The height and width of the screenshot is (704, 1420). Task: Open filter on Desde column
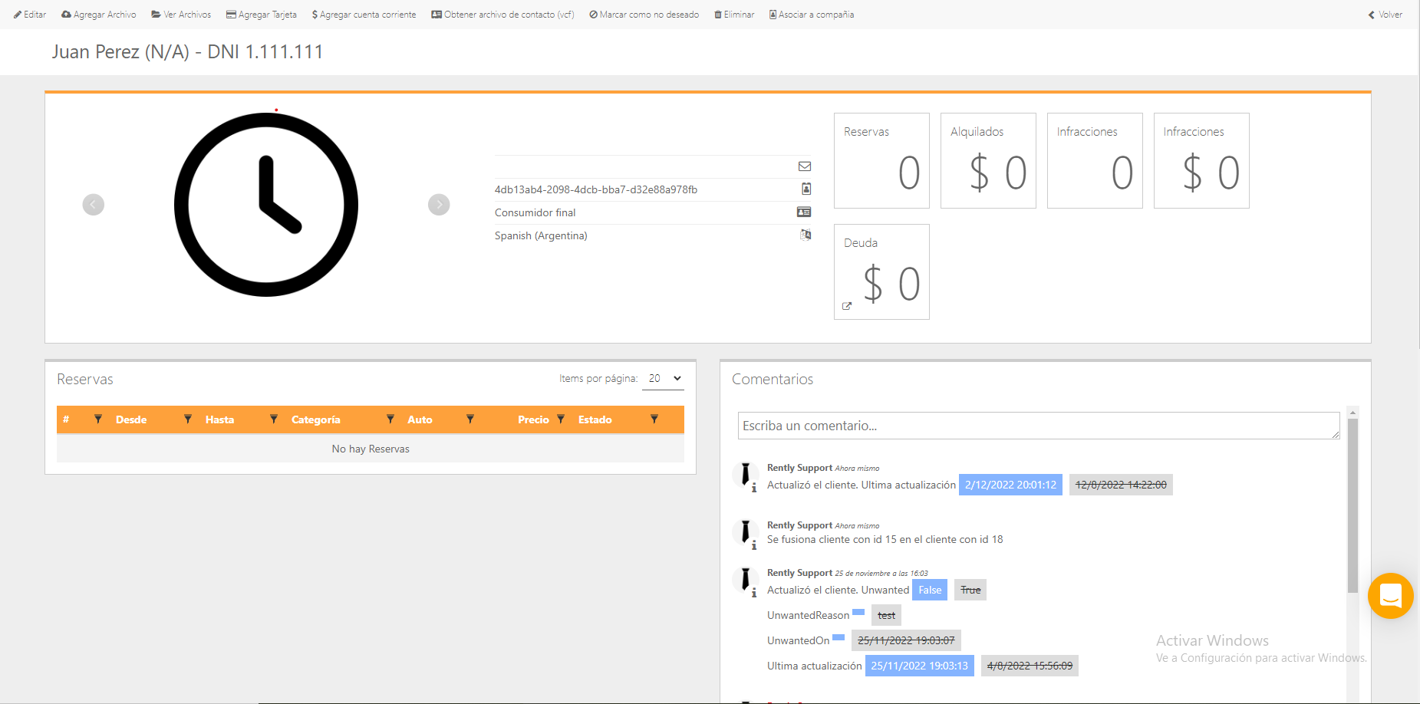[188, 419]
